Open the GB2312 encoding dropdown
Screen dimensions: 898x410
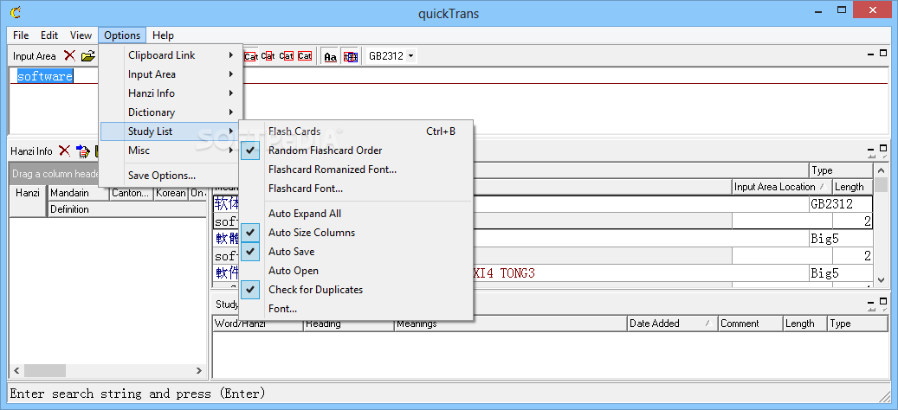coord(410,56)
